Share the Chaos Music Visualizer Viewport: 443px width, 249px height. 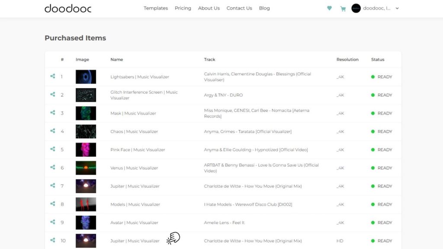pyautogui.click(x=52, y=131)
